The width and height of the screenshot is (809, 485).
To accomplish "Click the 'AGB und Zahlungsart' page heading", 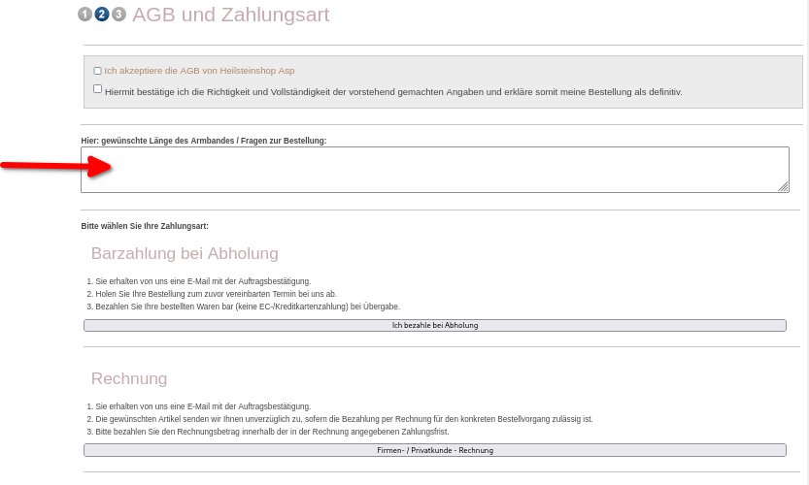I will coord(230,15).
